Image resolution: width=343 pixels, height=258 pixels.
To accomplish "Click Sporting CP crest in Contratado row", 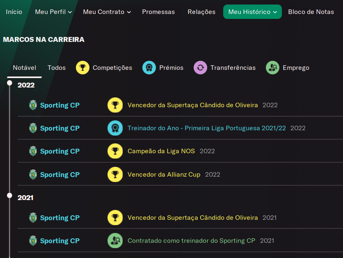I will point(33,241).
